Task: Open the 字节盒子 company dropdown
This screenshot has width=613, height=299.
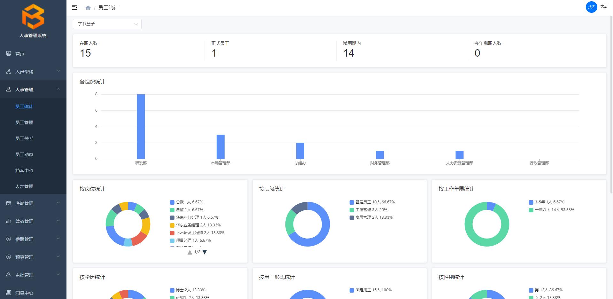Action: point(107,24)
